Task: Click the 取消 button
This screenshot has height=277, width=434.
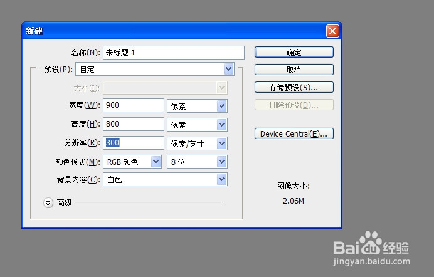Action: pyautogui.click(x=294, y=70)
